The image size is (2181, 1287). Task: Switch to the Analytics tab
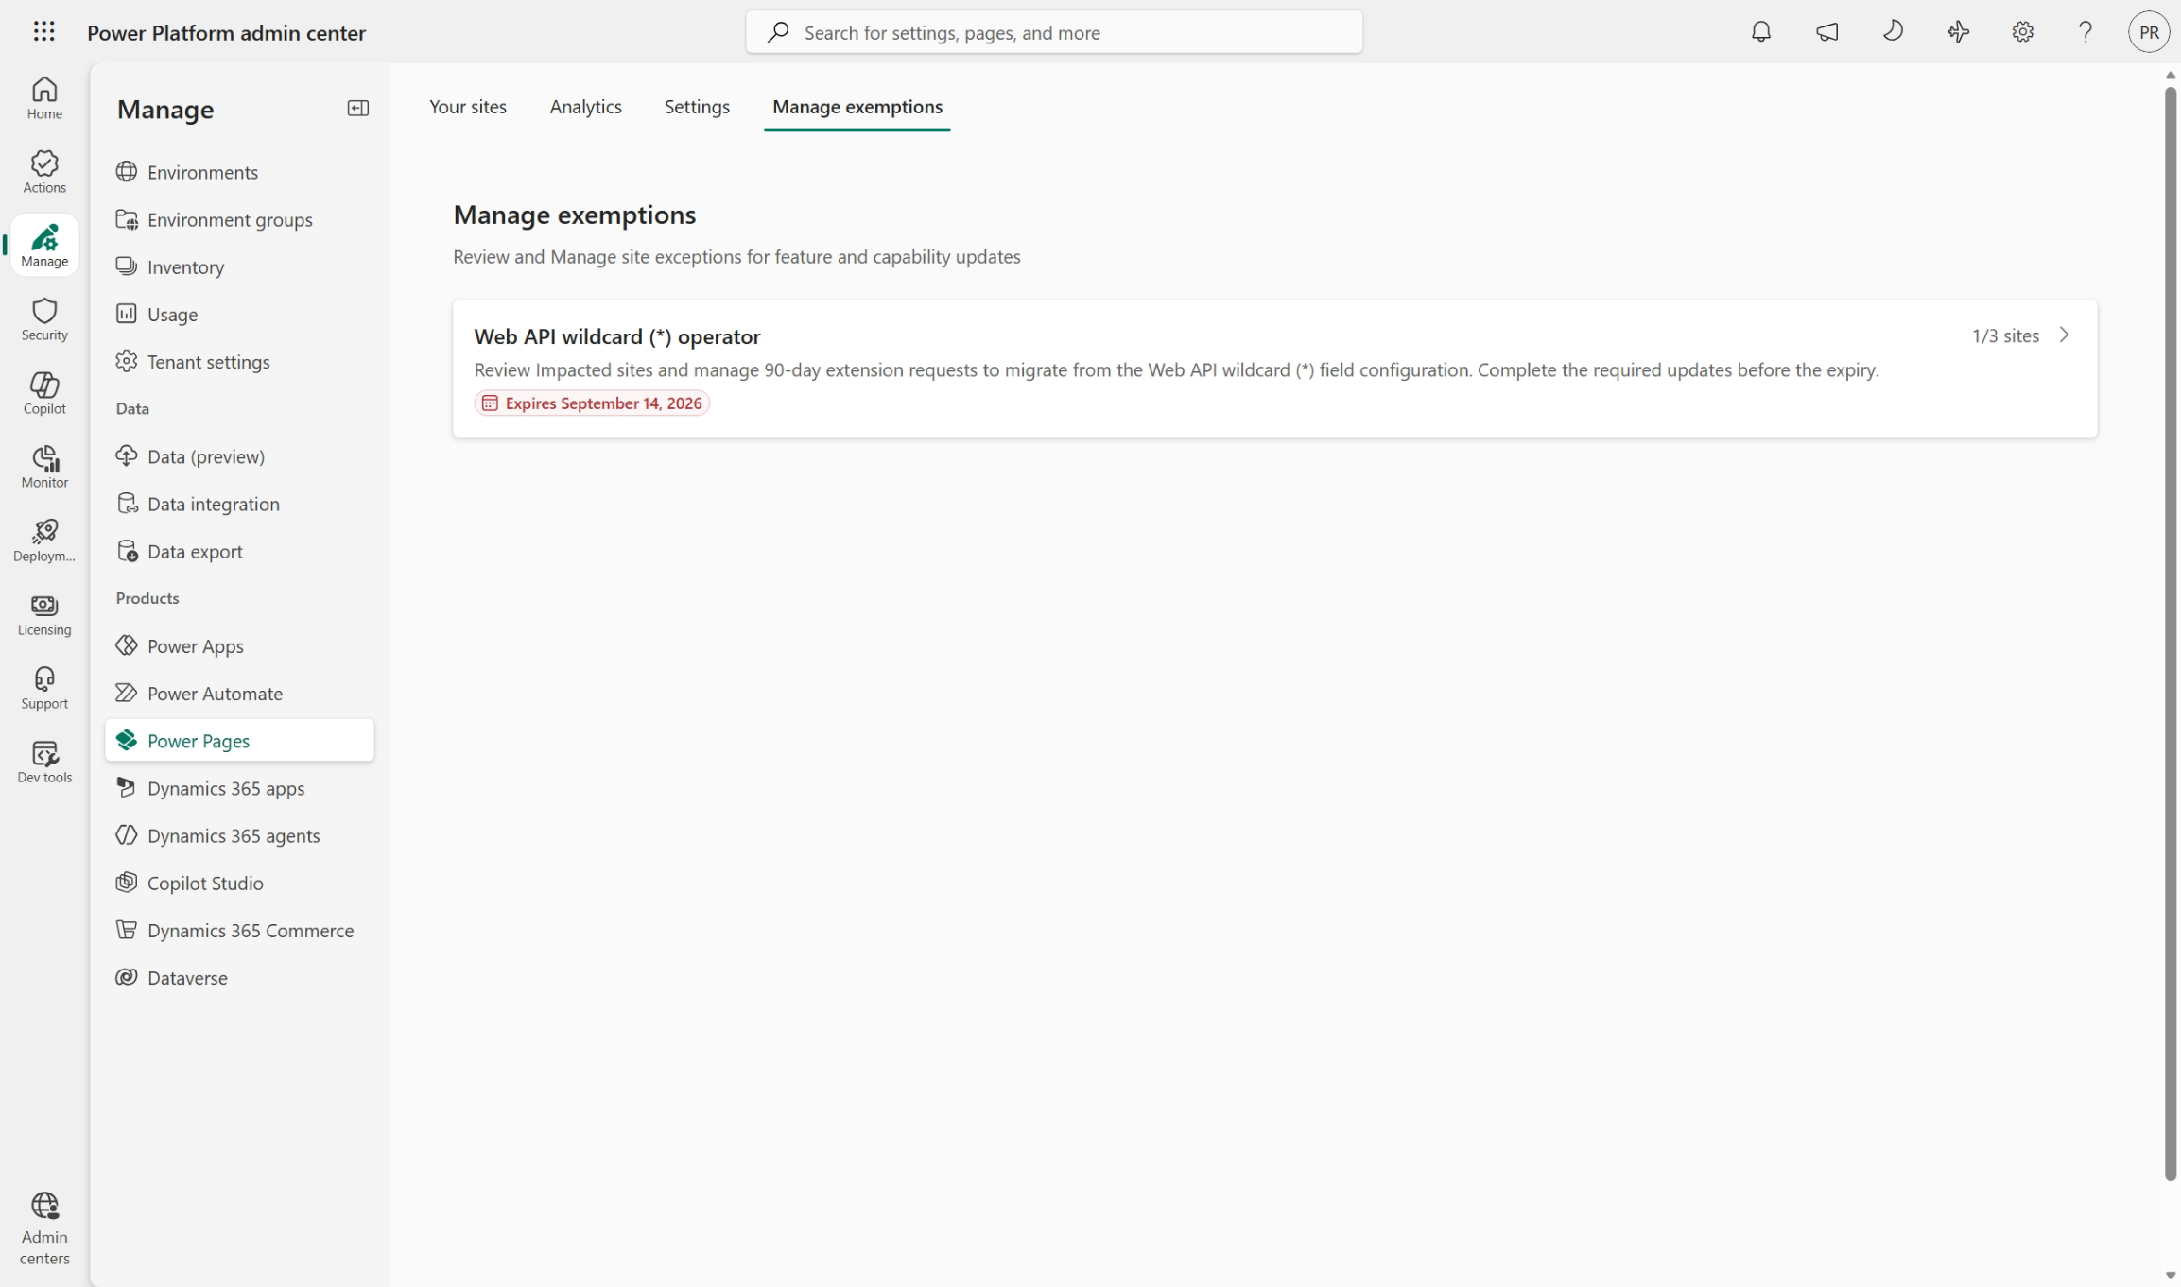585,107
